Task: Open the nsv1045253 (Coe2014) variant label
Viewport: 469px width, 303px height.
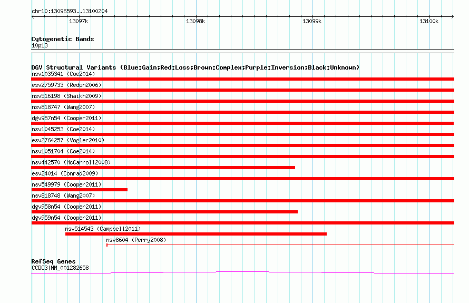Action: click(63, 129)
